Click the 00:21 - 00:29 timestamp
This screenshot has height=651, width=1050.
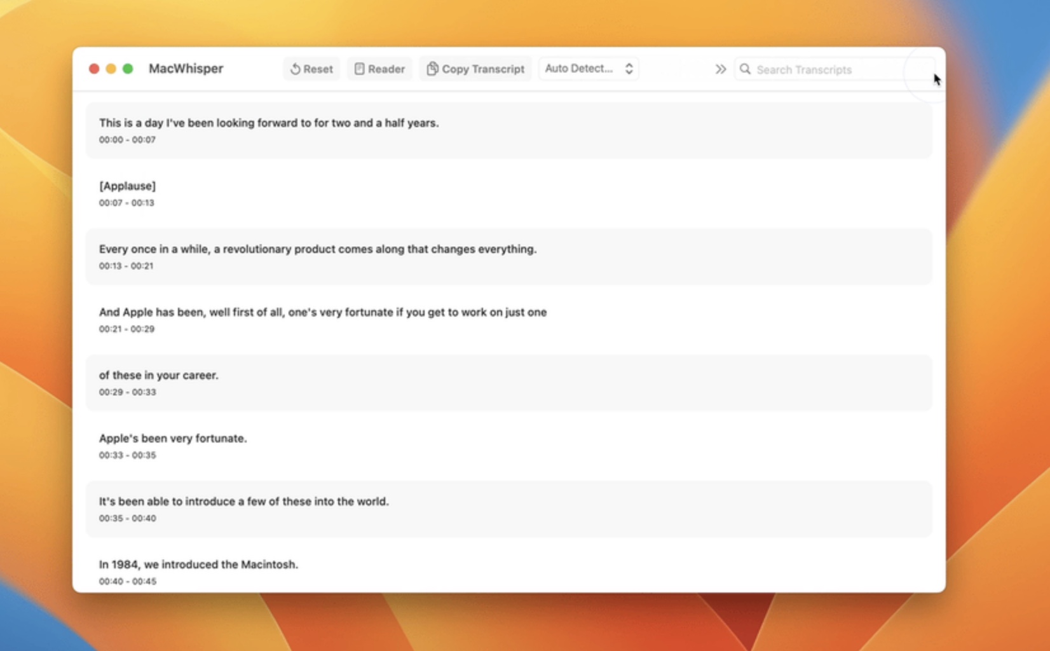point(126,329)
